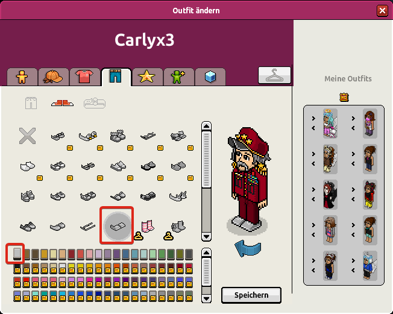393x314 pixels.
Task: Choose the duck slippers shoes
Action: 88,136
